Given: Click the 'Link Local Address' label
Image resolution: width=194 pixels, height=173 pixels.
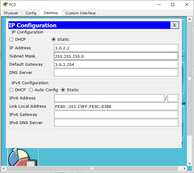Looking at the screenshot, I should click(28, 106).
